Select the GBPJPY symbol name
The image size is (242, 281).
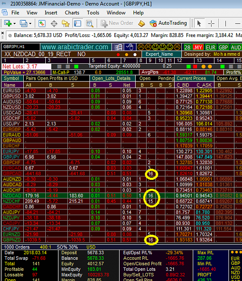12,157
